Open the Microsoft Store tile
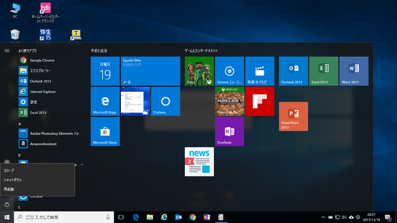Viewport: 397px width, 223px height. tap(105, 131)
